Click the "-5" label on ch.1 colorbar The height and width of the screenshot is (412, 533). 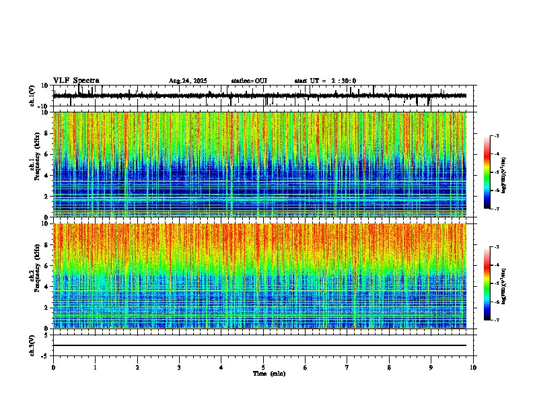(496, 172)
